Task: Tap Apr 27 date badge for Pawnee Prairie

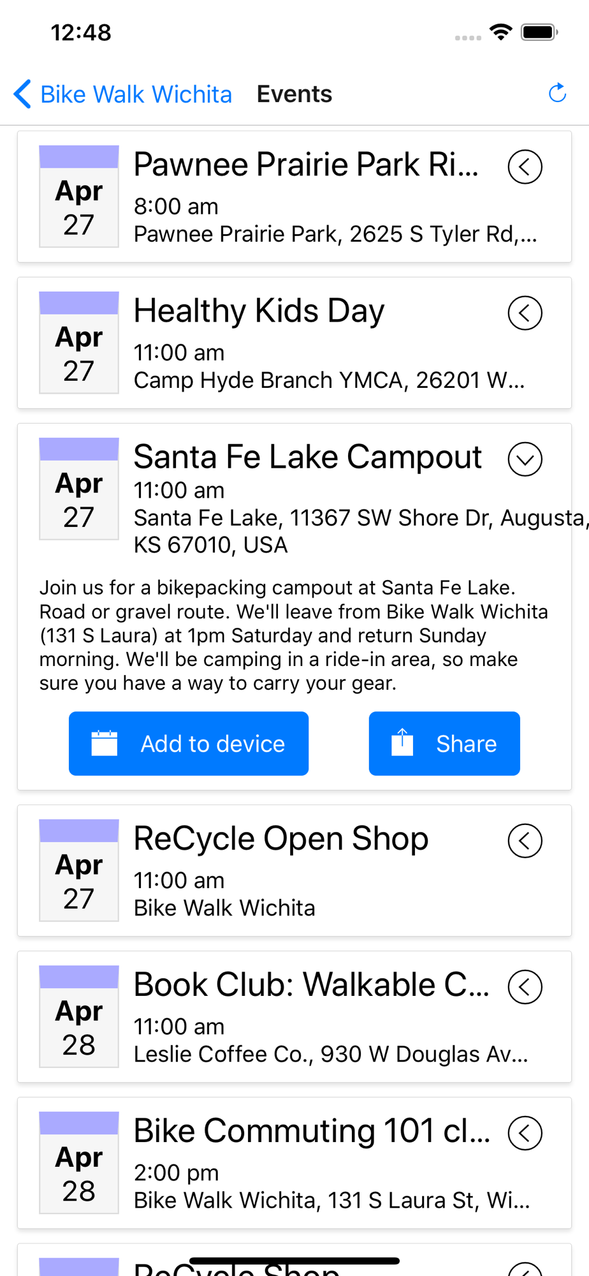Action: [x=79, y=197]
